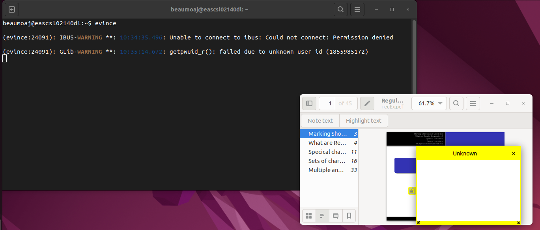Open a new terminal tab
540x230 pixels.
12,9
